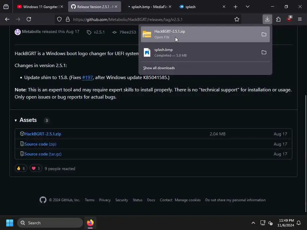307x230 pixels.
Task: List all tabs dropdown arrow
Action: [247, 7]
